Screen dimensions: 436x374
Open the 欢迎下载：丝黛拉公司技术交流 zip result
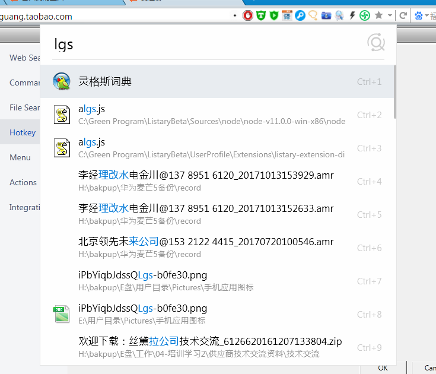[x=217, y=347]
